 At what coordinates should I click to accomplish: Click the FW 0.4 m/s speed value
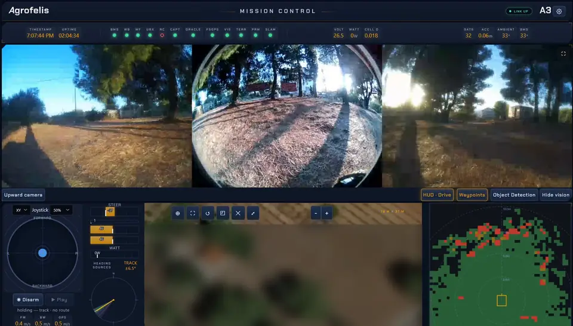pos(23,324)
